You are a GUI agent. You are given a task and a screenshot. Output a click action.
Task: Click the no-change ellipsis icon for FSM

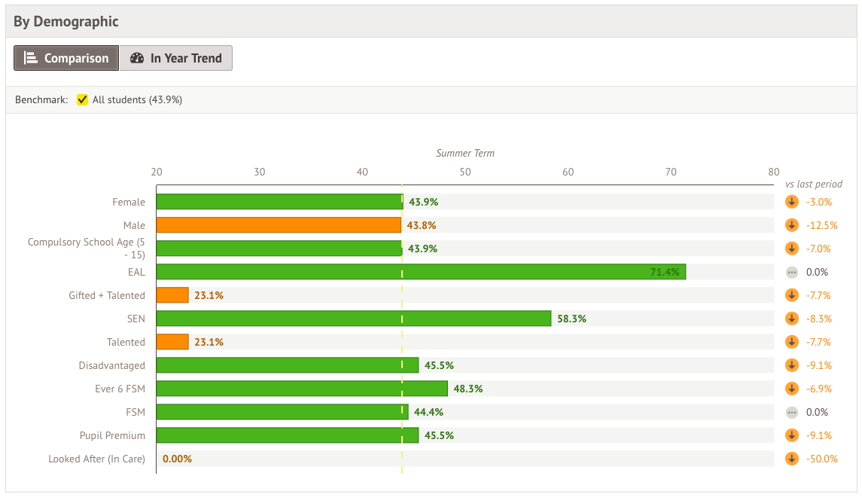tap(791, 412)
